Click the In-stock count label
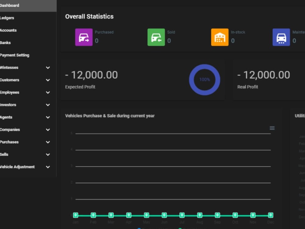 pos(233,41)
